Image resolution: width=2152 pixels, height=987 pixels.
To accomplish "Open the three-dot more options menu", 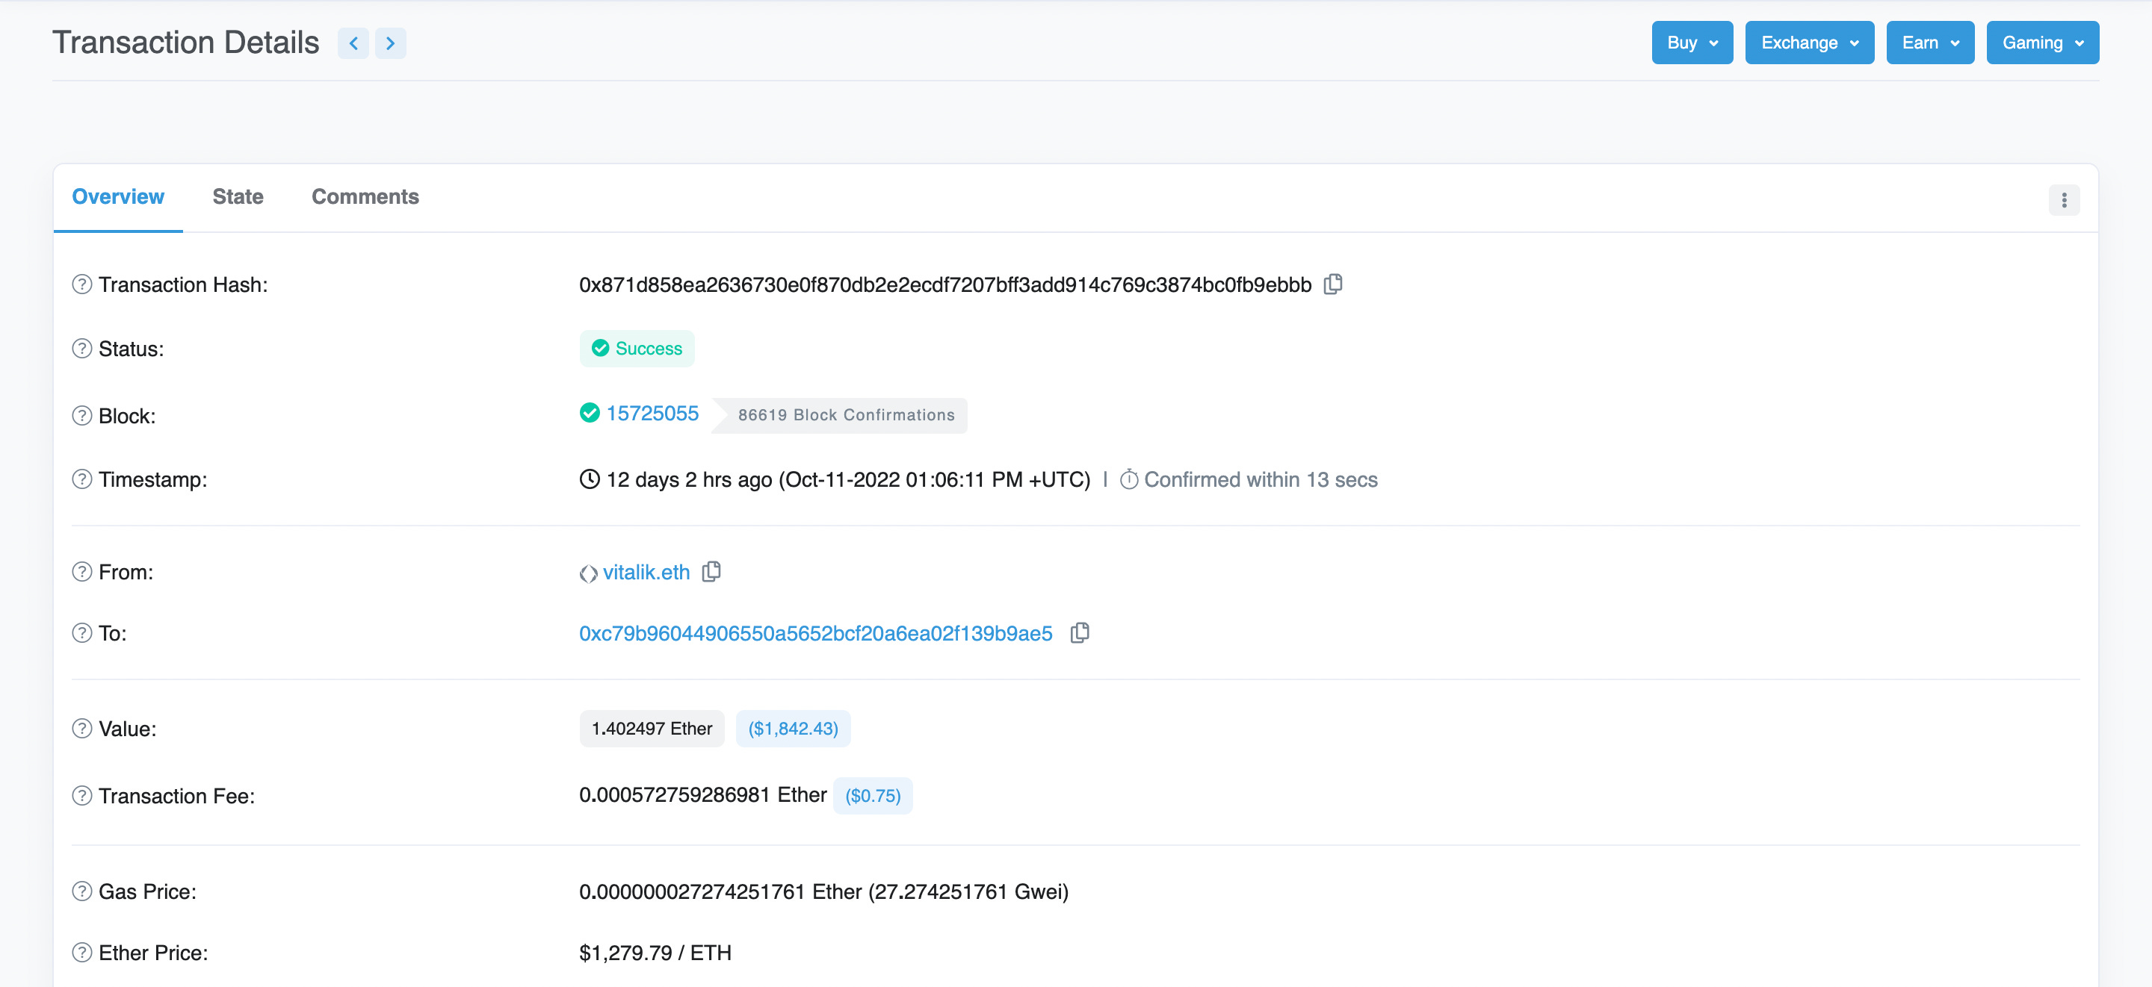I will pos(2063,199).
